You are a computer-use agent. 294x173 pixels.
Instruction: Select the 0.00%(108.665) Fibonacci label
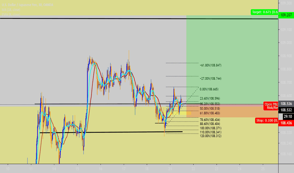pyautogui.click(x=209, y=89)
